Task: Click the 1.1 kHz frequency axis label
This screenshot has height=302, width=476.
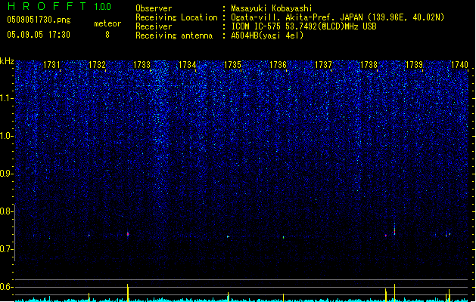Action: 6,98
